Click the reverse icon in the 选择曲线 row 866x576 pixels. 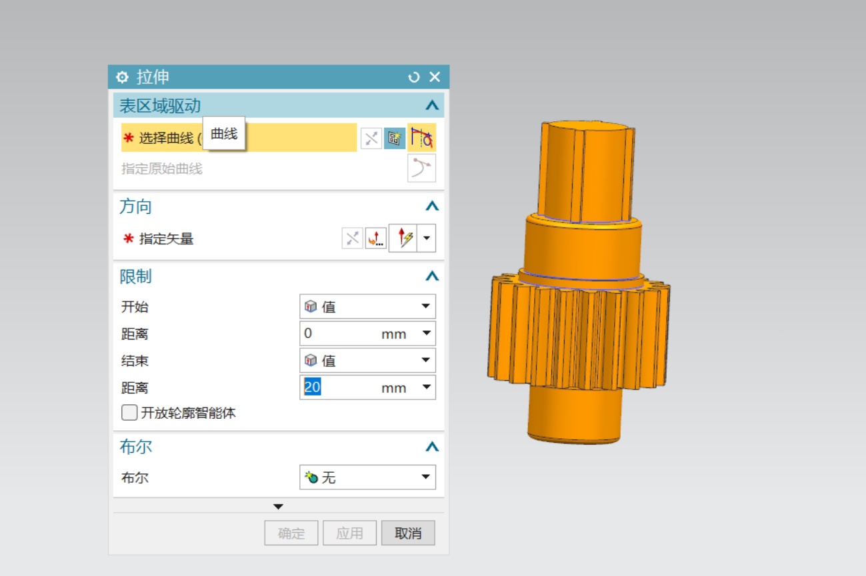point(371,138)
